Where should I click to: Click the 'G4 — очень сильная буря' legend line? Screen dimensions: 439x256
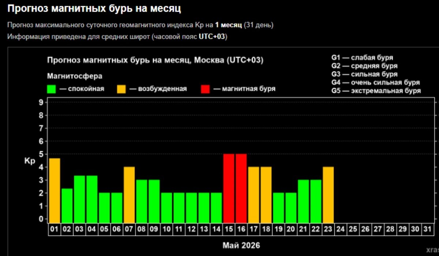point(375,83)
